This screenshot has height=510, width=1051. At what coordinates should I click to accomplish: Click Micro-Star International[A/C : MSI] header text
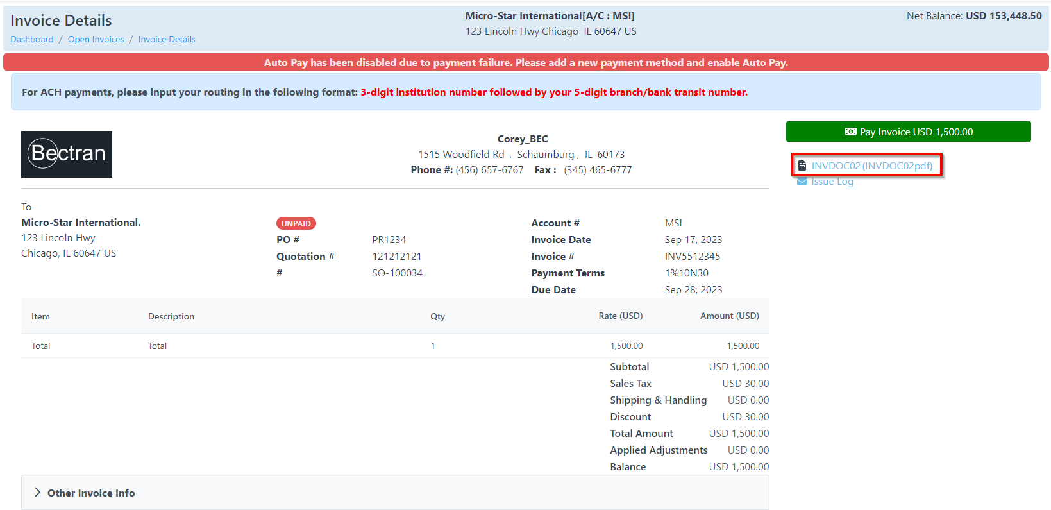click(550, 15)
